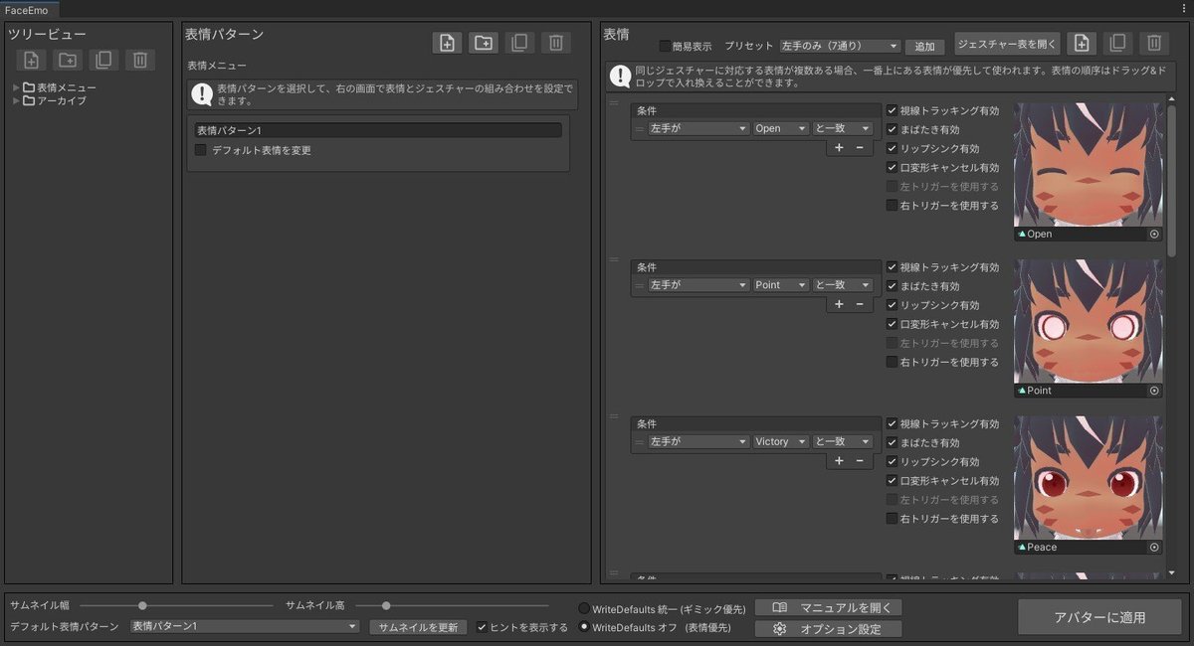Screen dimensions: 1194x646
Task: Enable 右トリガーを使用する for Point expression
Action: pyautogui.click(x=893, y=362)
